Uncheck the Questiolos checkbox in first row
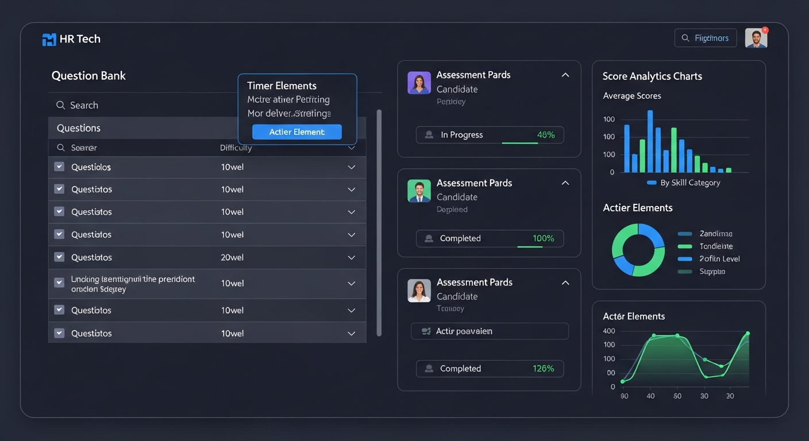Screen dimensions: 809x441 59,167
